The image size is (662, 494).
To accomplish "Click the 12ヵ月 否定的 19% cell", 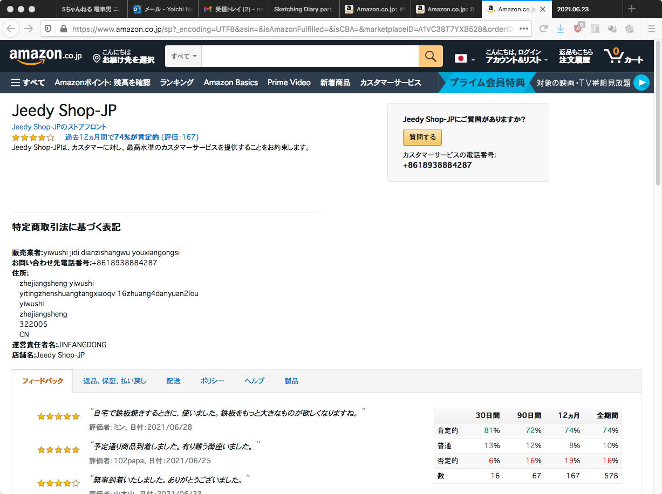I will click(x=571, y=461).
